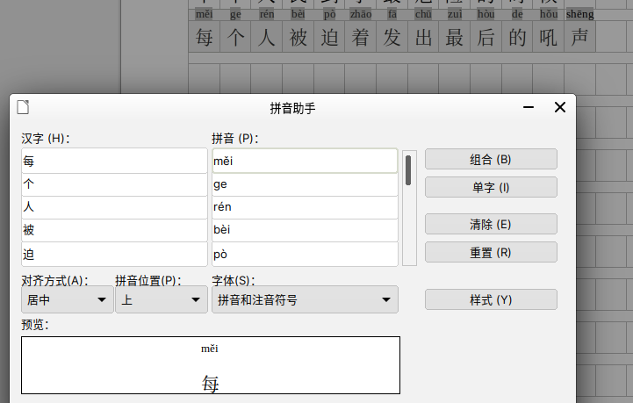Close the 拼音助手 dialog
The height and width of the screenshot is (403, 633).
tap(560, 107)
